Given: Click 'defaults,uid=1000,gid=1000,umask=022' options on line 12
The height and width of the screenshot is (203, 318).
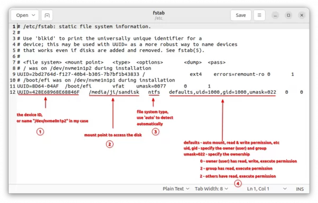Looking at the screenshot, I should [x=223, y=92].
